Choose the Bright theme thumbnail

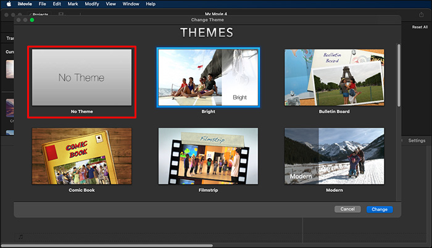[x=209, y=78]
